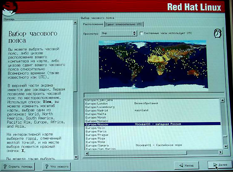Click the world map to pick a location
The height and width of the screenshot is (172, 233).
[x=153, y=65]
